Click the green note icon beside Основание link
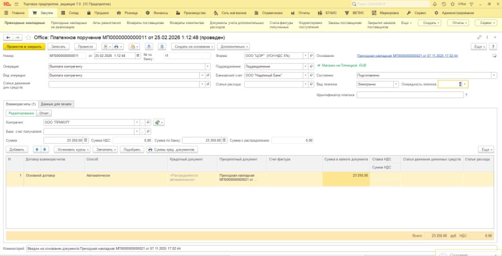Screen dimensions: 502x256 (x=494, y=56)
